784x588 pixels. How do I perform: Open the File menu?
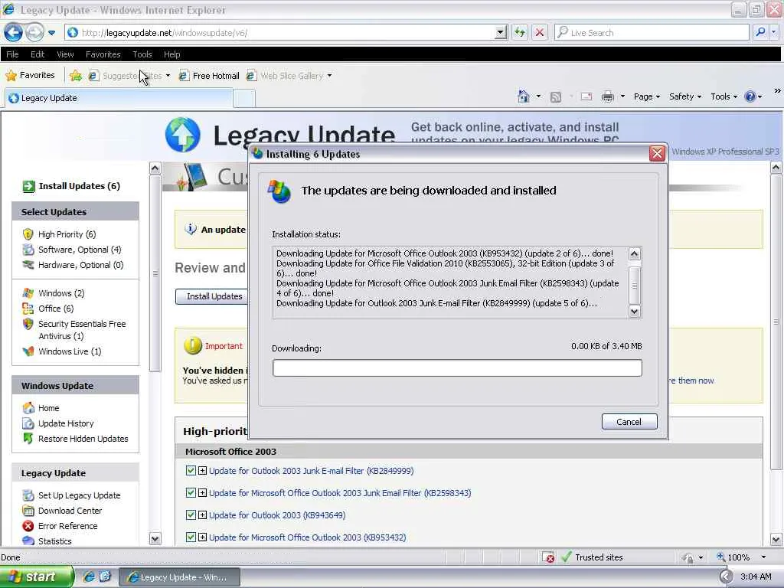[x=12, y=54]
